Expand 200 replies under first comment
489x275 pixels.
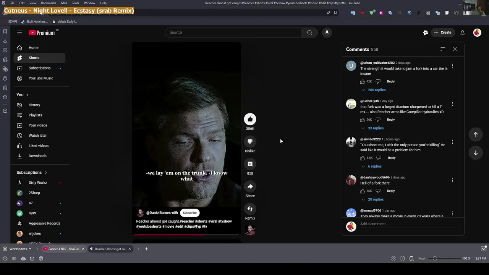click(373, 90)
